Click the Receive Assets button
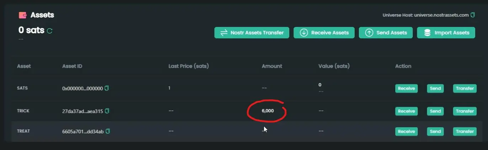Viewport: 488px width, 150px height. click(324, 33)
